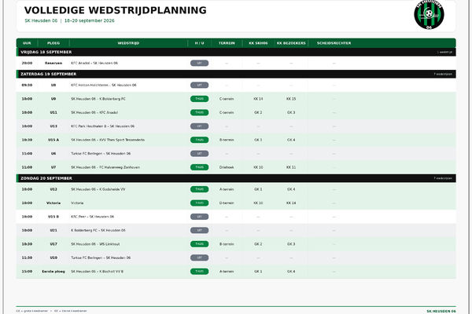The height and width of the screenshot is (314, 472).
Task: Select the Reserven team cell
Action: point(53,63)
